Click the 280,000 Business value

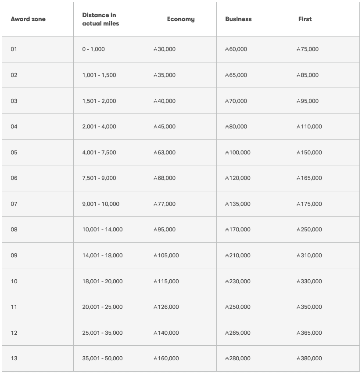pyautogui.click(x=238, y=358)
